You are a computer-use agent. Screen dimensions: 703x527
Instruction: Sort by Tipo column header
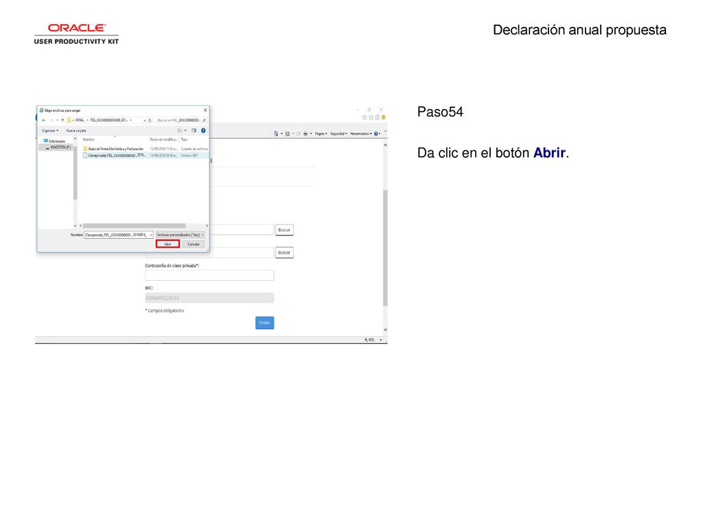click(x=184, y=139)
